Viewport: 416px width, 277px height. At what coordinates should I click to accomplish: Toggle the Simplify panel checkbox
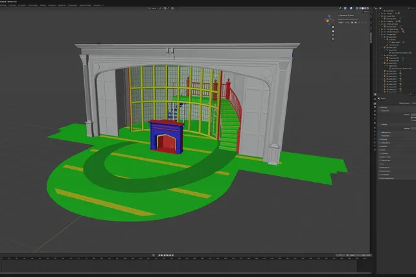point(381,153)
